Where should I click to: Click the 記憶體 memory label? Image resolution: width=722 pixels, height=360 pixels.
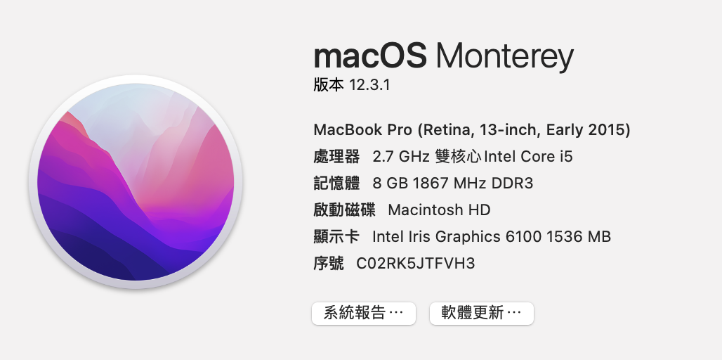coord(336,184)
